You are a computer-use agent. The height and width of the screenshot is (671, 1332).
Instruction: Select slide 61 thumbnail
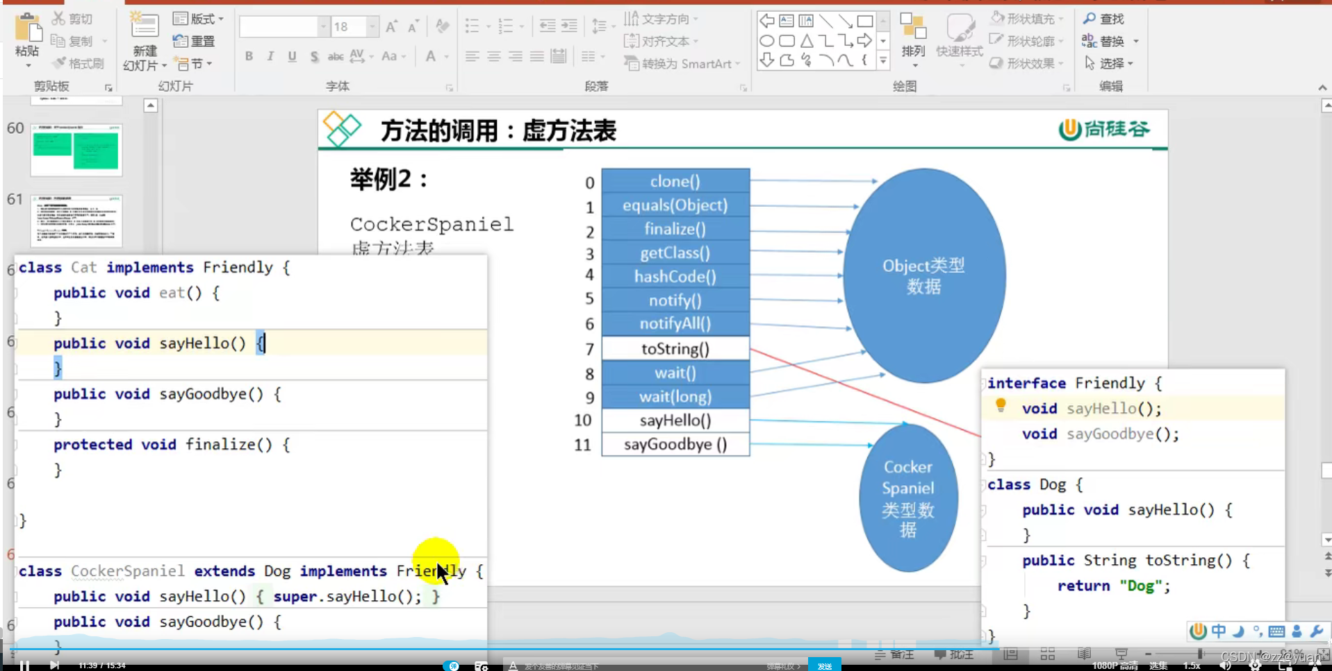tap(76, 221)
